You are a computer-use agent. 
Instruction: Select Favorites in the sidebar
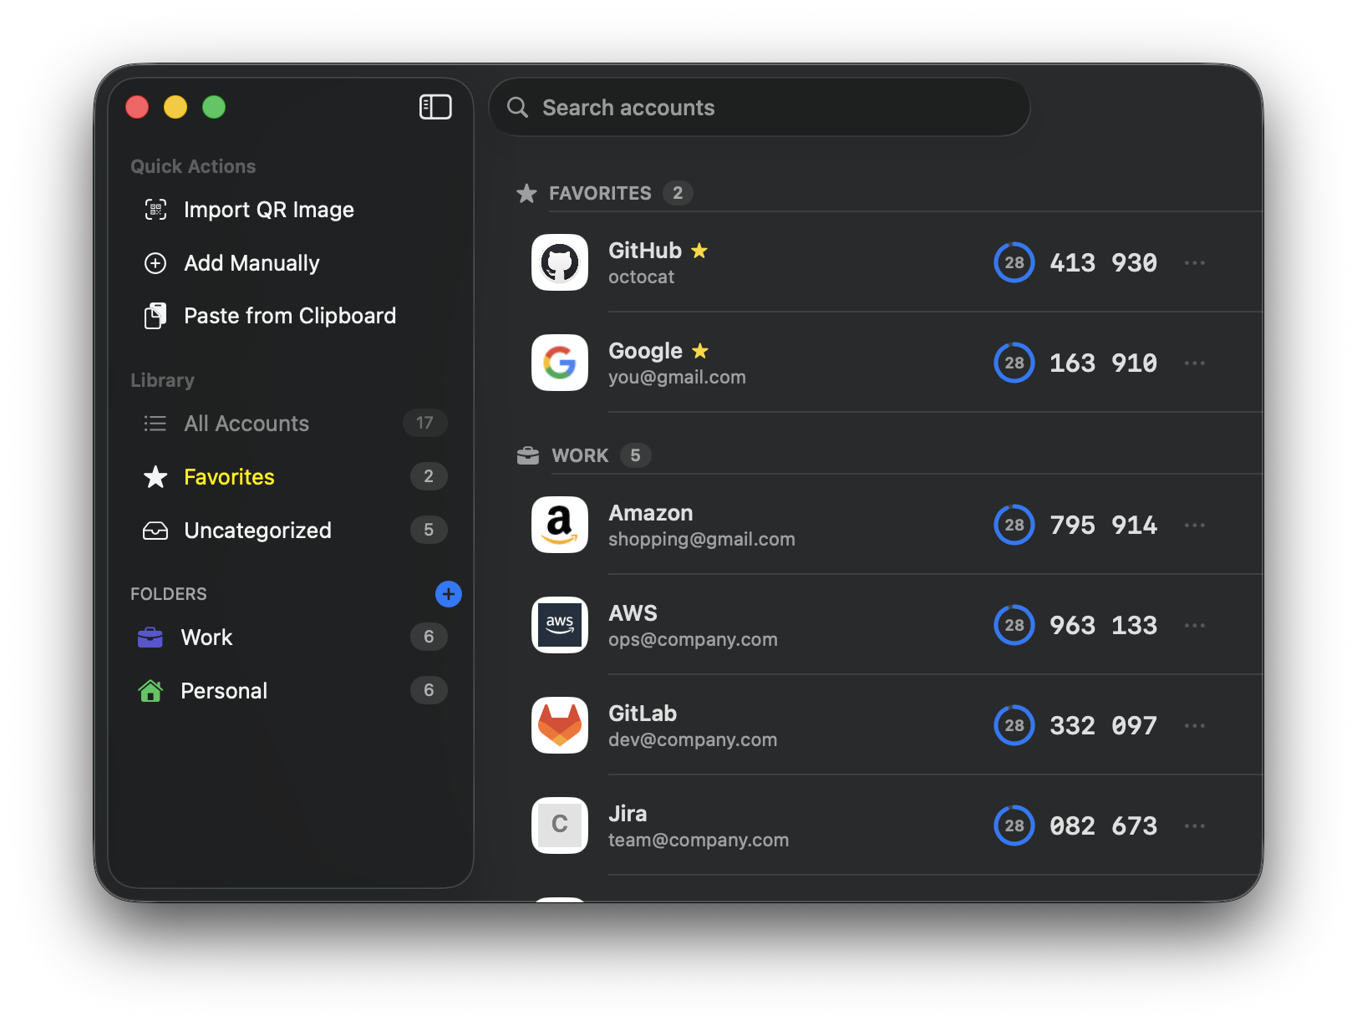coord(290,476)
